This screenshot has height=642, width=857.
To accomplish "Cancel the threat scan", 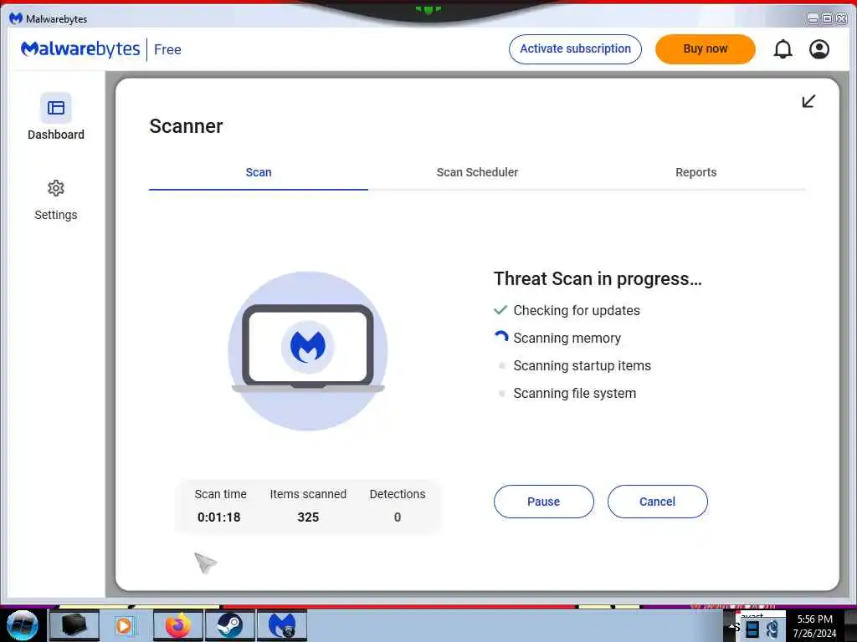I will (657, 502).
